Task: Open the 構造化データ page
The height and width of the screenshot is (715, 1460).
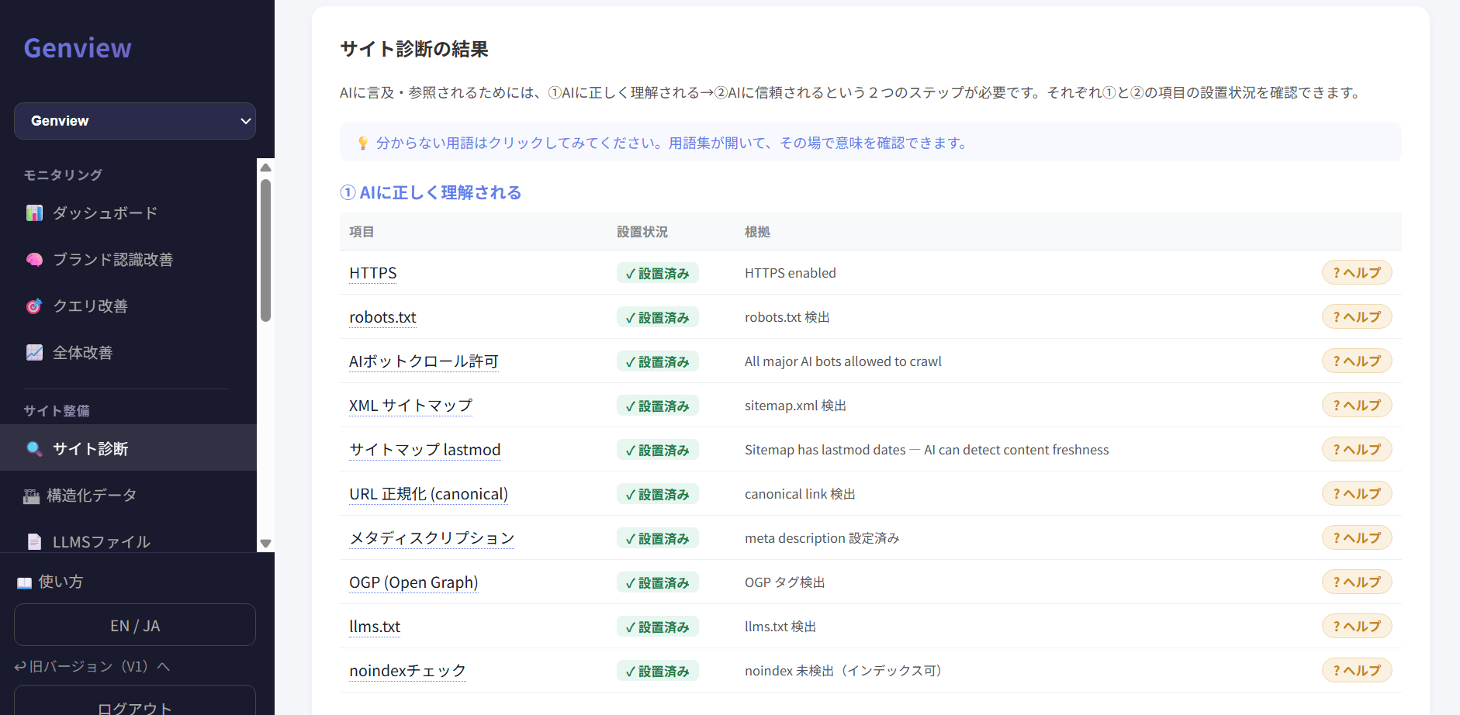Action: [x=128, y=496]
